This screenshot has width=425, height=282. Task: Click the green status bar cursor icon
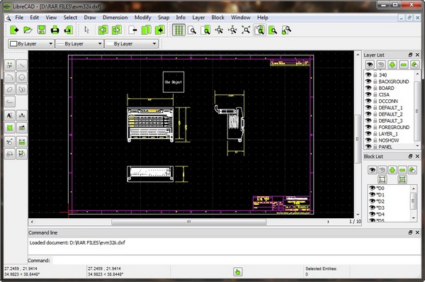click(238, 271)
